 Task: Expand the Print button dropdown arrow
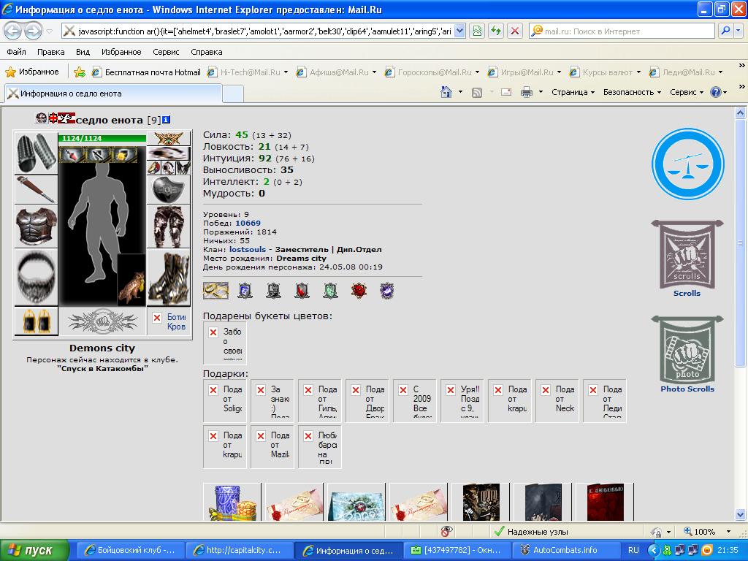[x=541, y=92]
